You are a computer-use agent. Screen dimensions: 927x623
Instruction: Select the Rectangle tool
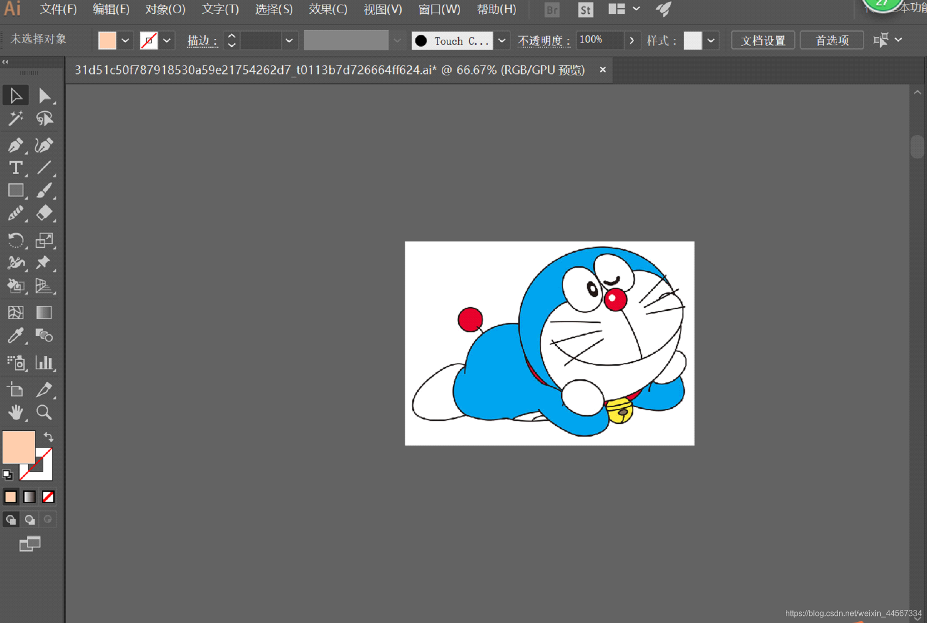[16, 190]
